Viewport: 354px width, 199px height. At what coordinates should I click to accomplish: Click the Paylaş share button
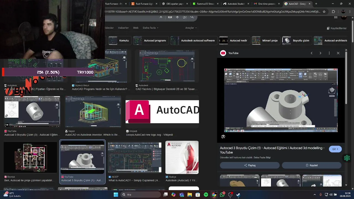pyautogui.click(x=250, y=165)
